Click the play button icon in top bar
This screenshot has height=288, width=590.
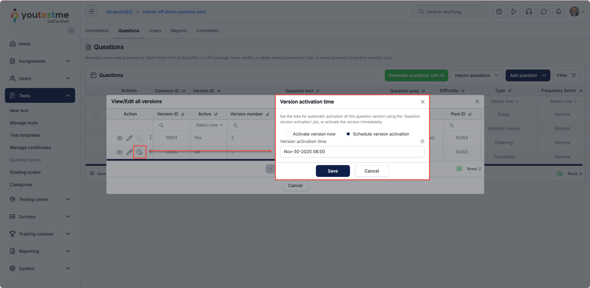514,12
